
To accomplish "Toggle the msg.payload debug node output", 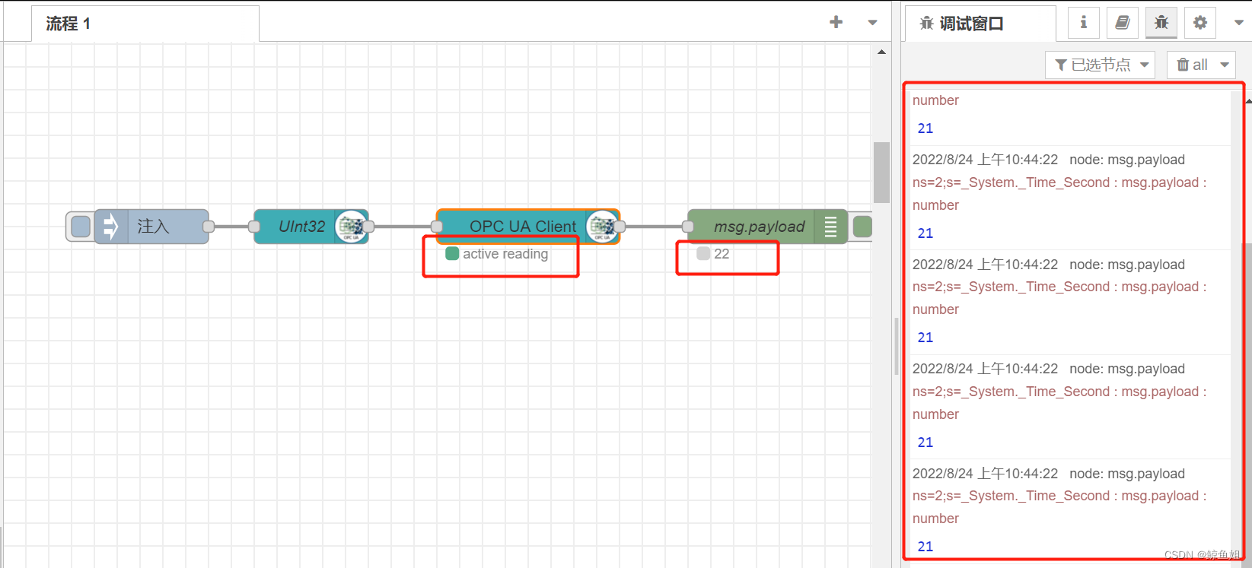I will (862, 226).
